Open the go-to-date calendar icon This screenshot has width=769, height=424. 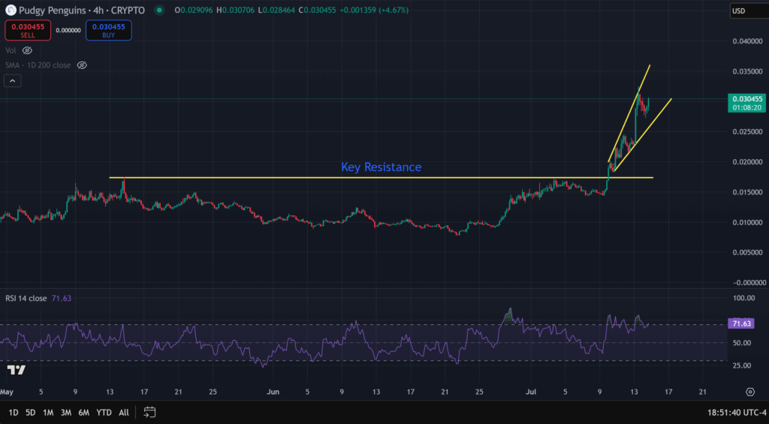tap(149, 412)
